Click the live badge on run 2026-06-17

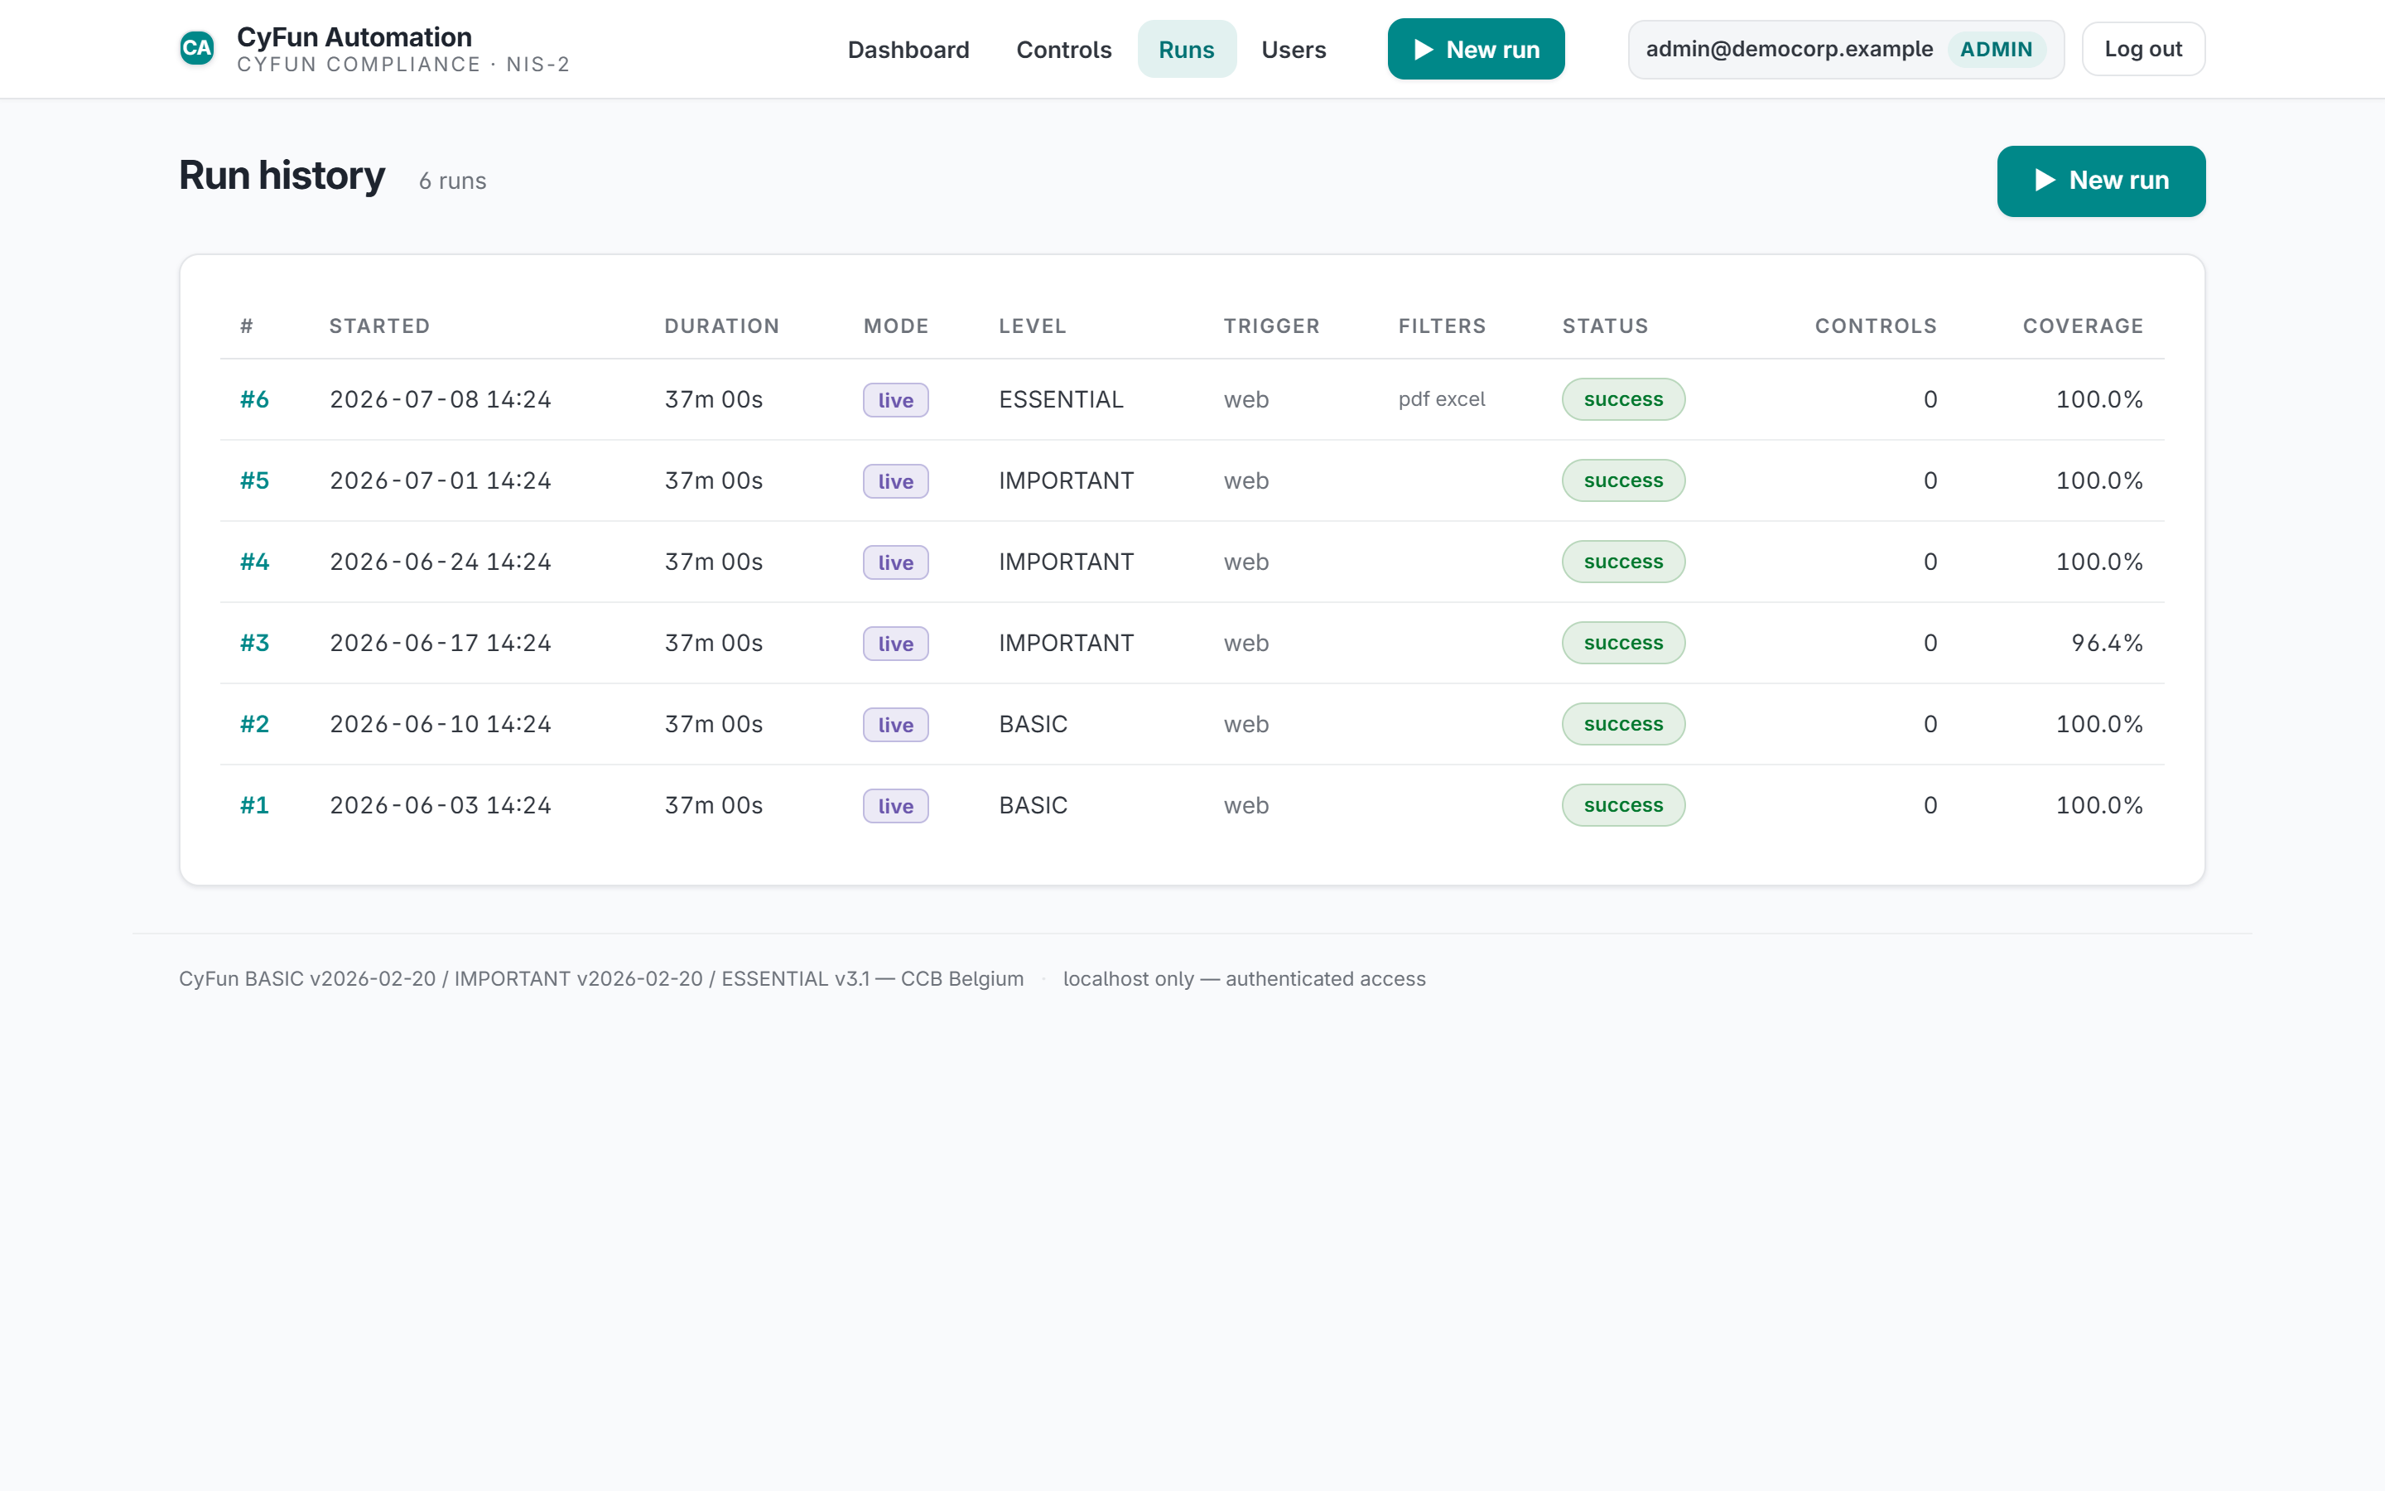(895, 644)
